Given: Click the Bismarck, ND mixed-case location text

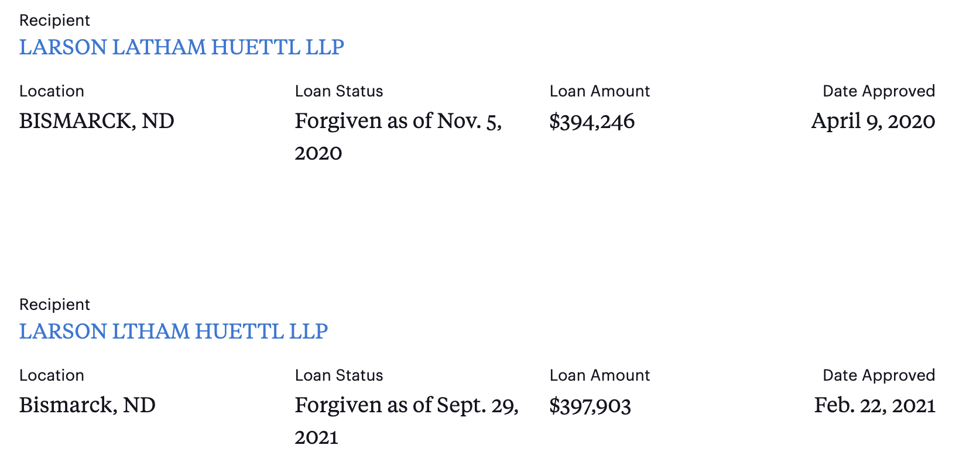Looking at the screenshot, I should pyautogui.click(x=87, y=405).
